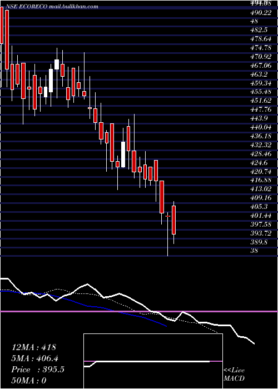Click the 440.04 price axis label
This screenshot has width=278, height=389.
click(261, 127)
